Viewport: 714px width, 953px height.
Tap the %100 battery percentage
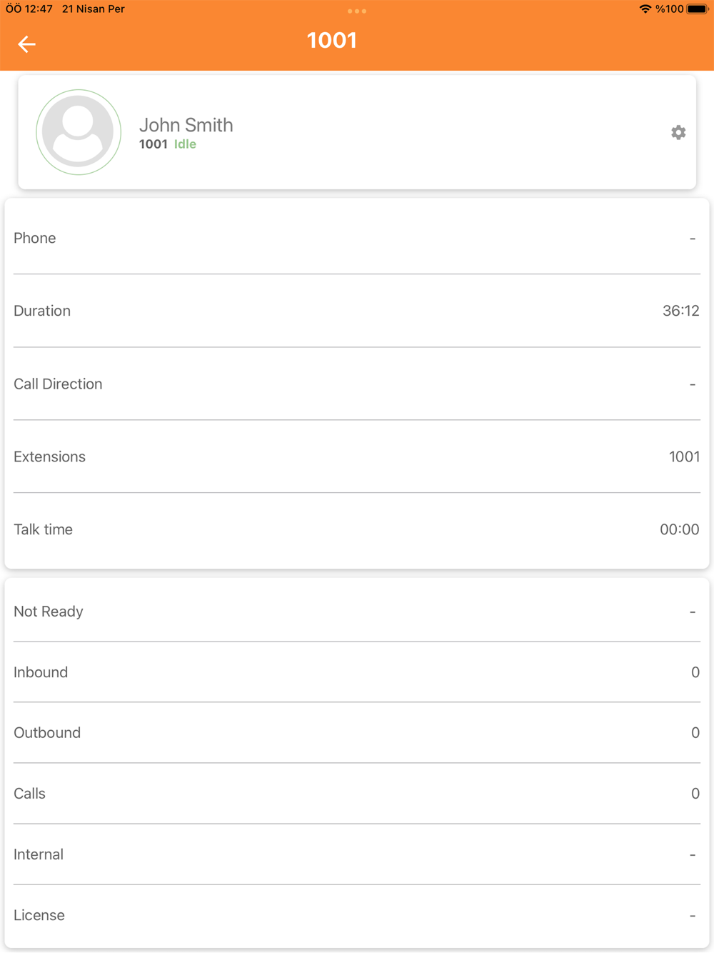(x=670, y=9)
